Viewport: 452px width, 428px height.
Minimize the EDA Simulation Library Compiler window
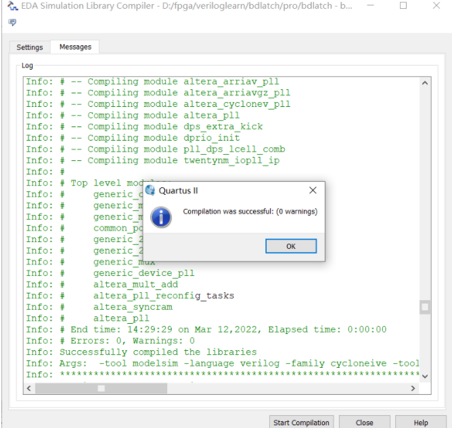[x=370, y=5]
